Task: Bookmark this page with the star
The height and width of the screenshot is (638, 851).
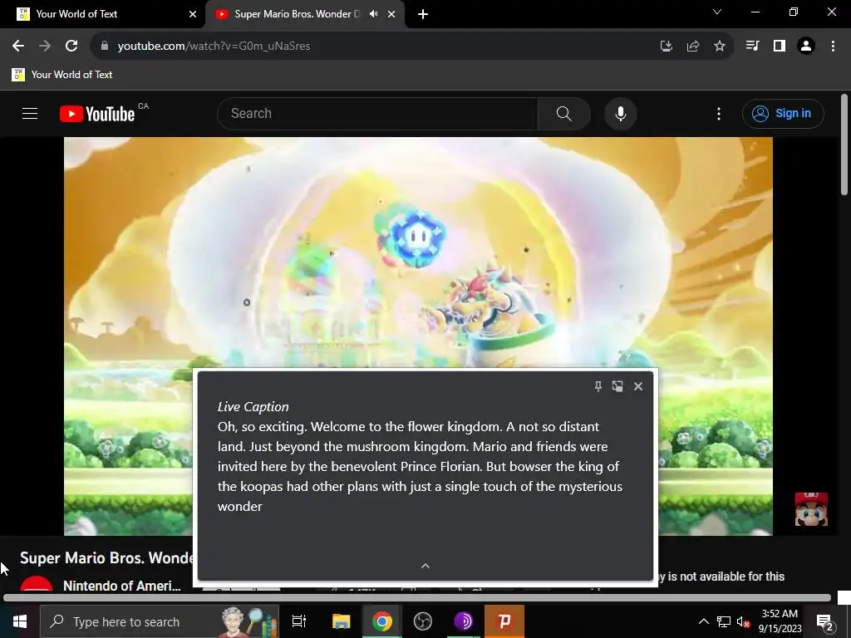Action: [x=719, y=47]
